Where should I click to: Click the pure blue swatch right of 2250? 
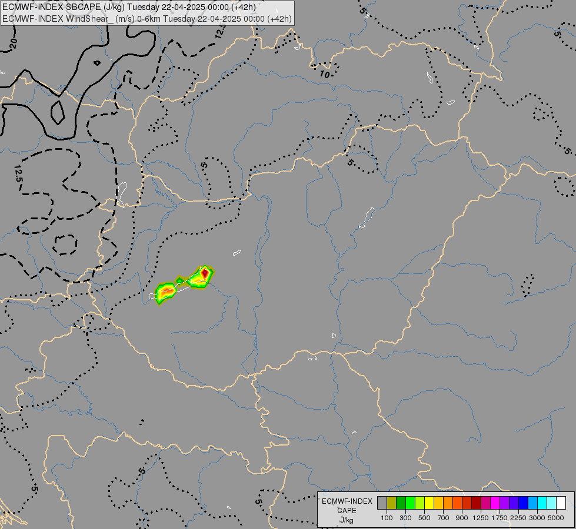(524, 503)
